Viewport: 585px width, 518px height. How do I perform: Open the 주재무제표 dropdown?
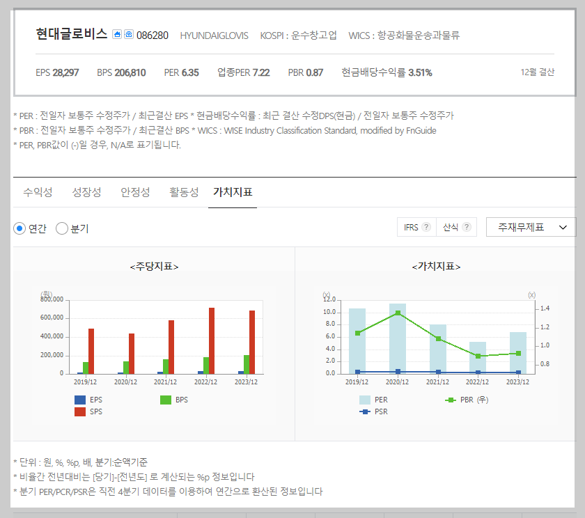coord(531,227)
